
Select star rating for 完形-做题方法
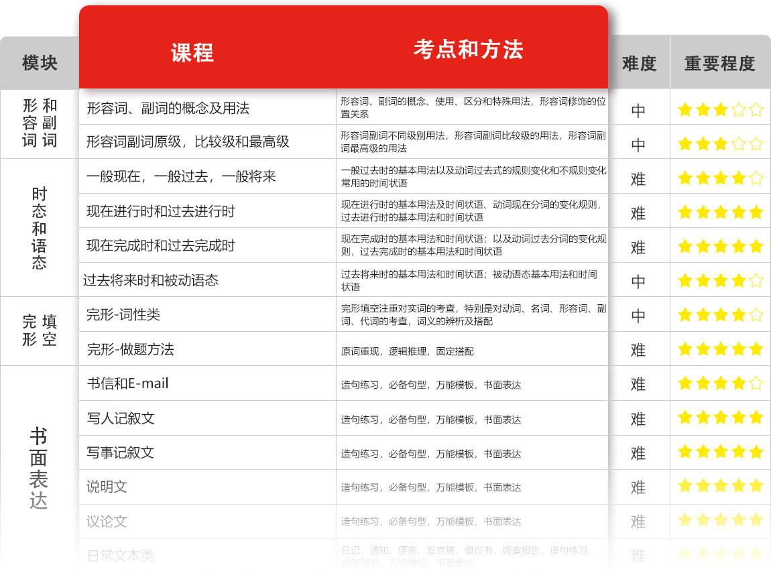(720, 349)
